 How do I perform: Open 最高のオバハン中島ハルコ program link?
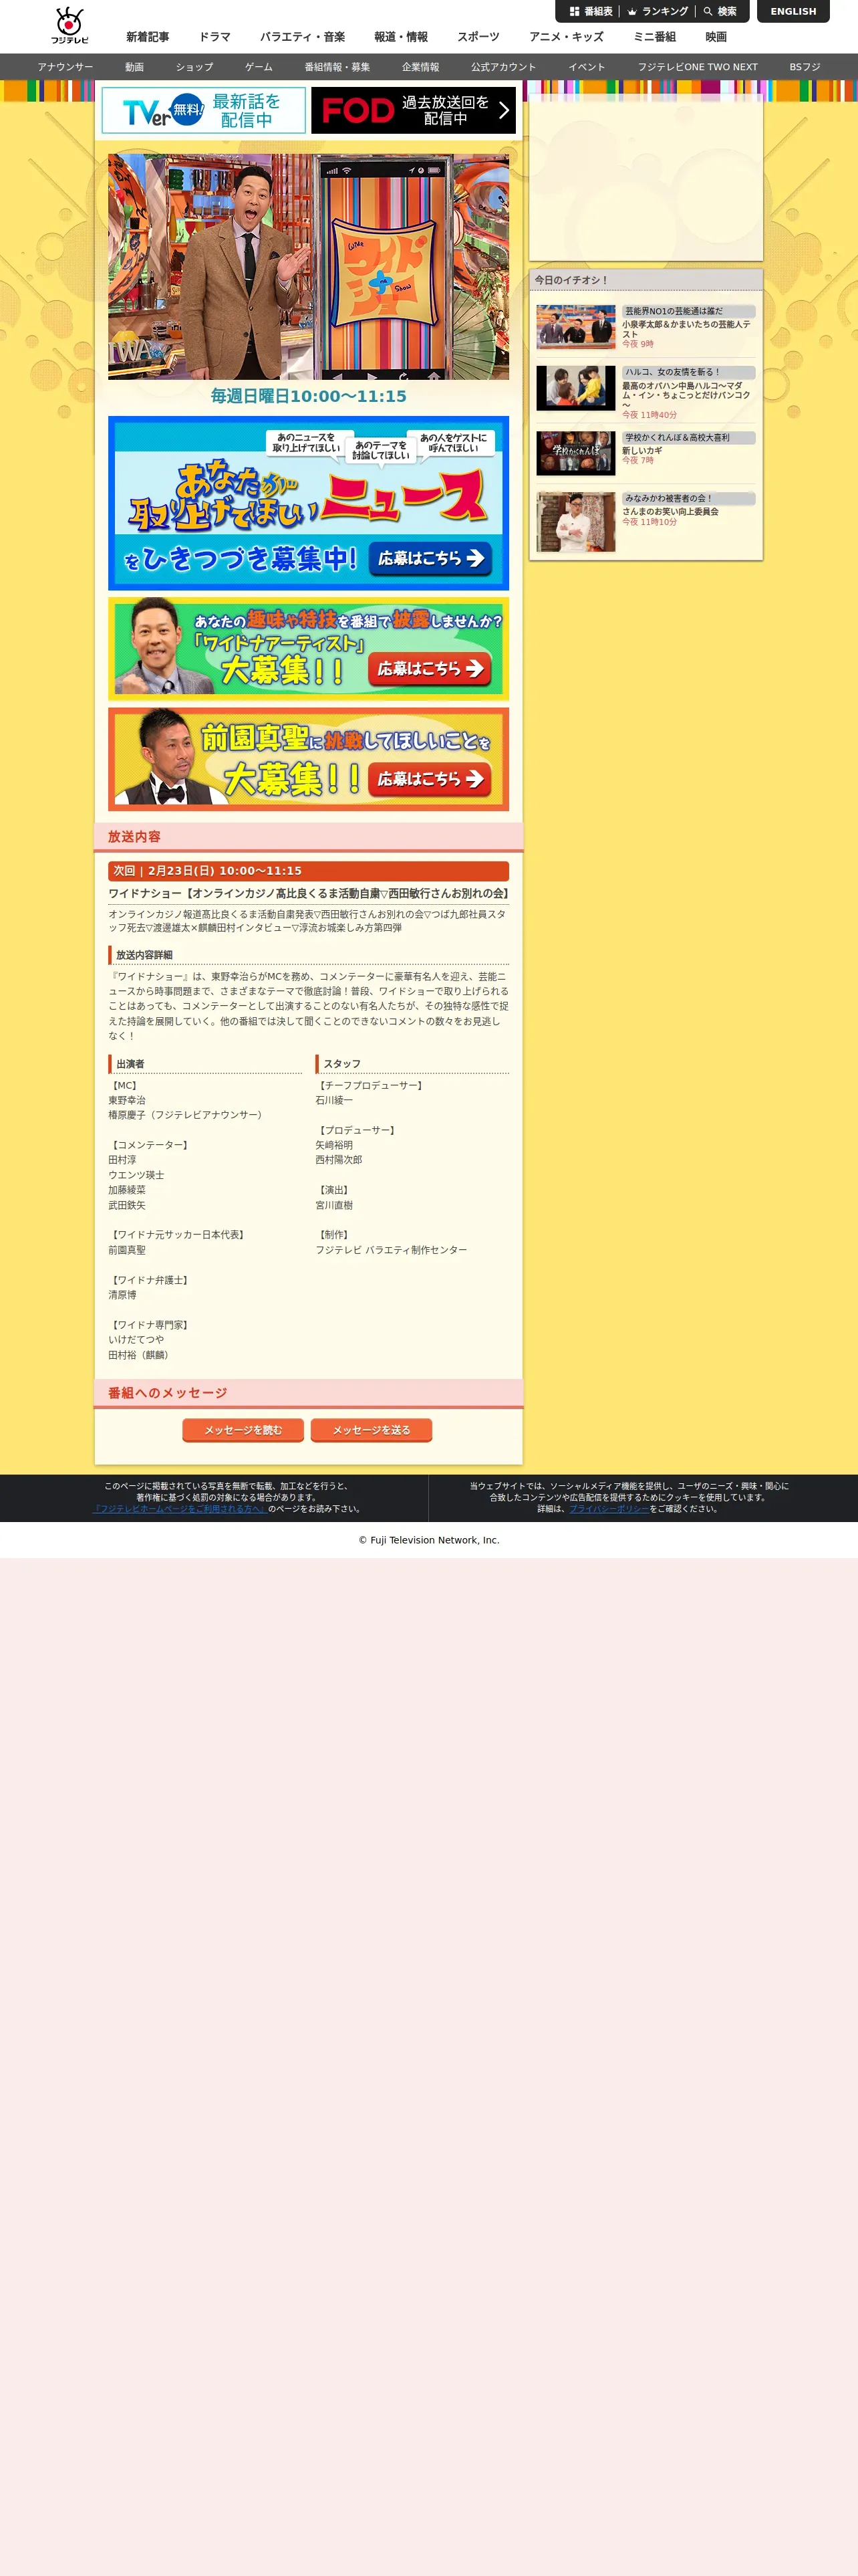coord(686,395)
